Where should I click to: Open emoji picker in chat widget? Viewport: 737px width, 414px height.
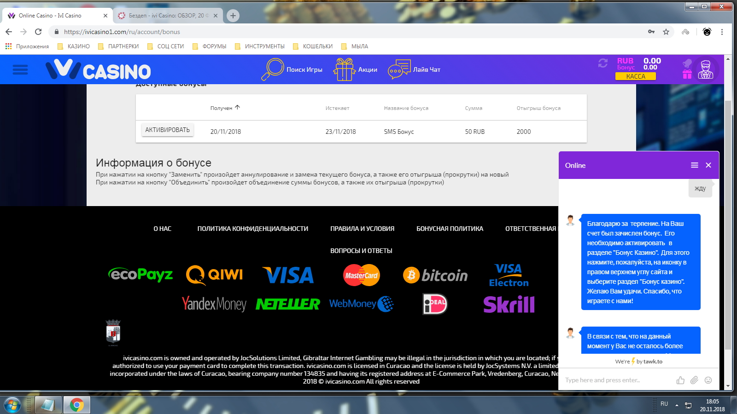[708, 380]
